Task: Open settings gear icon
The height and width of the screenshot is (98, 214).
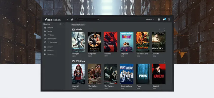Action: pyautogui.click(x=169, y=19)
